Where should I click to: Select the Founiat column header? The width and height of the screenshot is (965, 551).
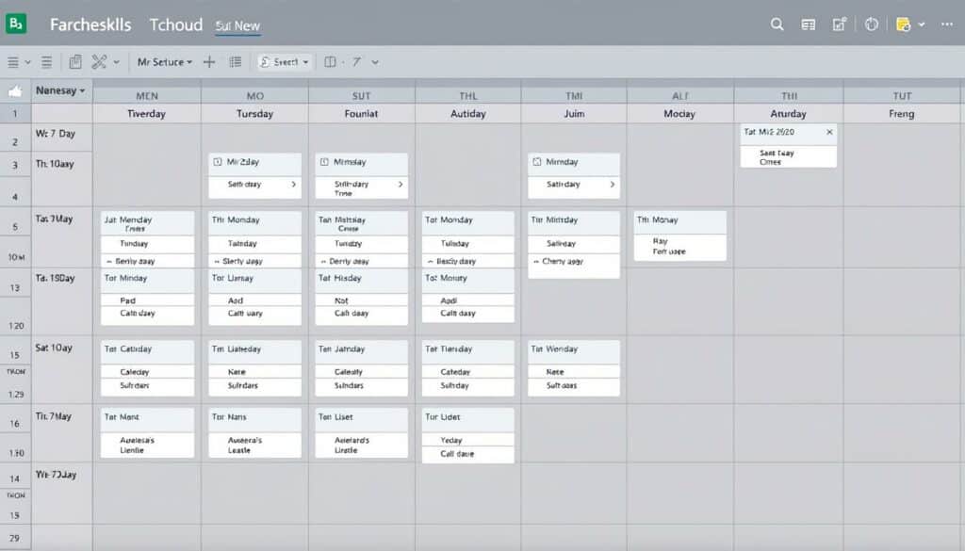tap(361, 113)
